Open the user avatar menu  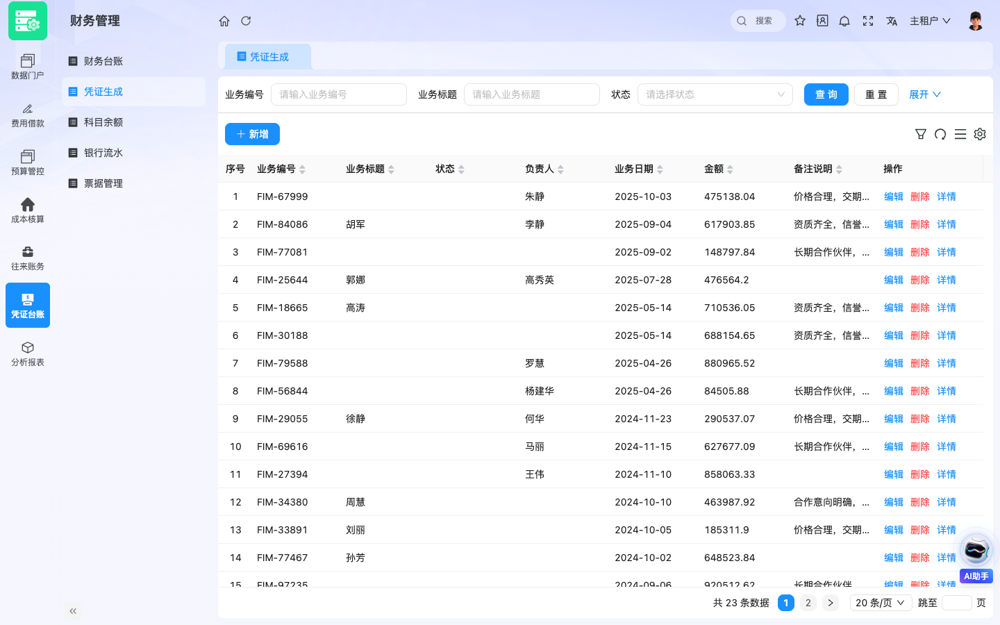click(976, 21)
